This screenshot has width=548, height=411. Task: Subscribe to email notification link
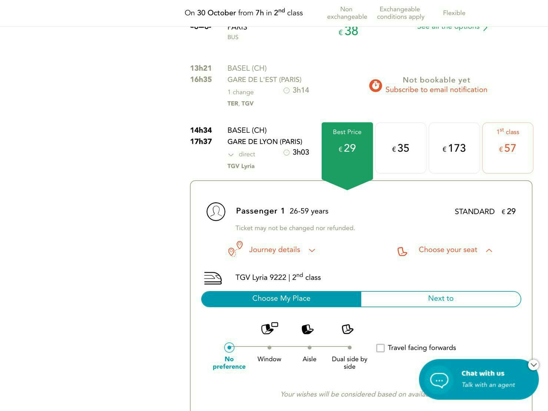(x=436, y=90)
